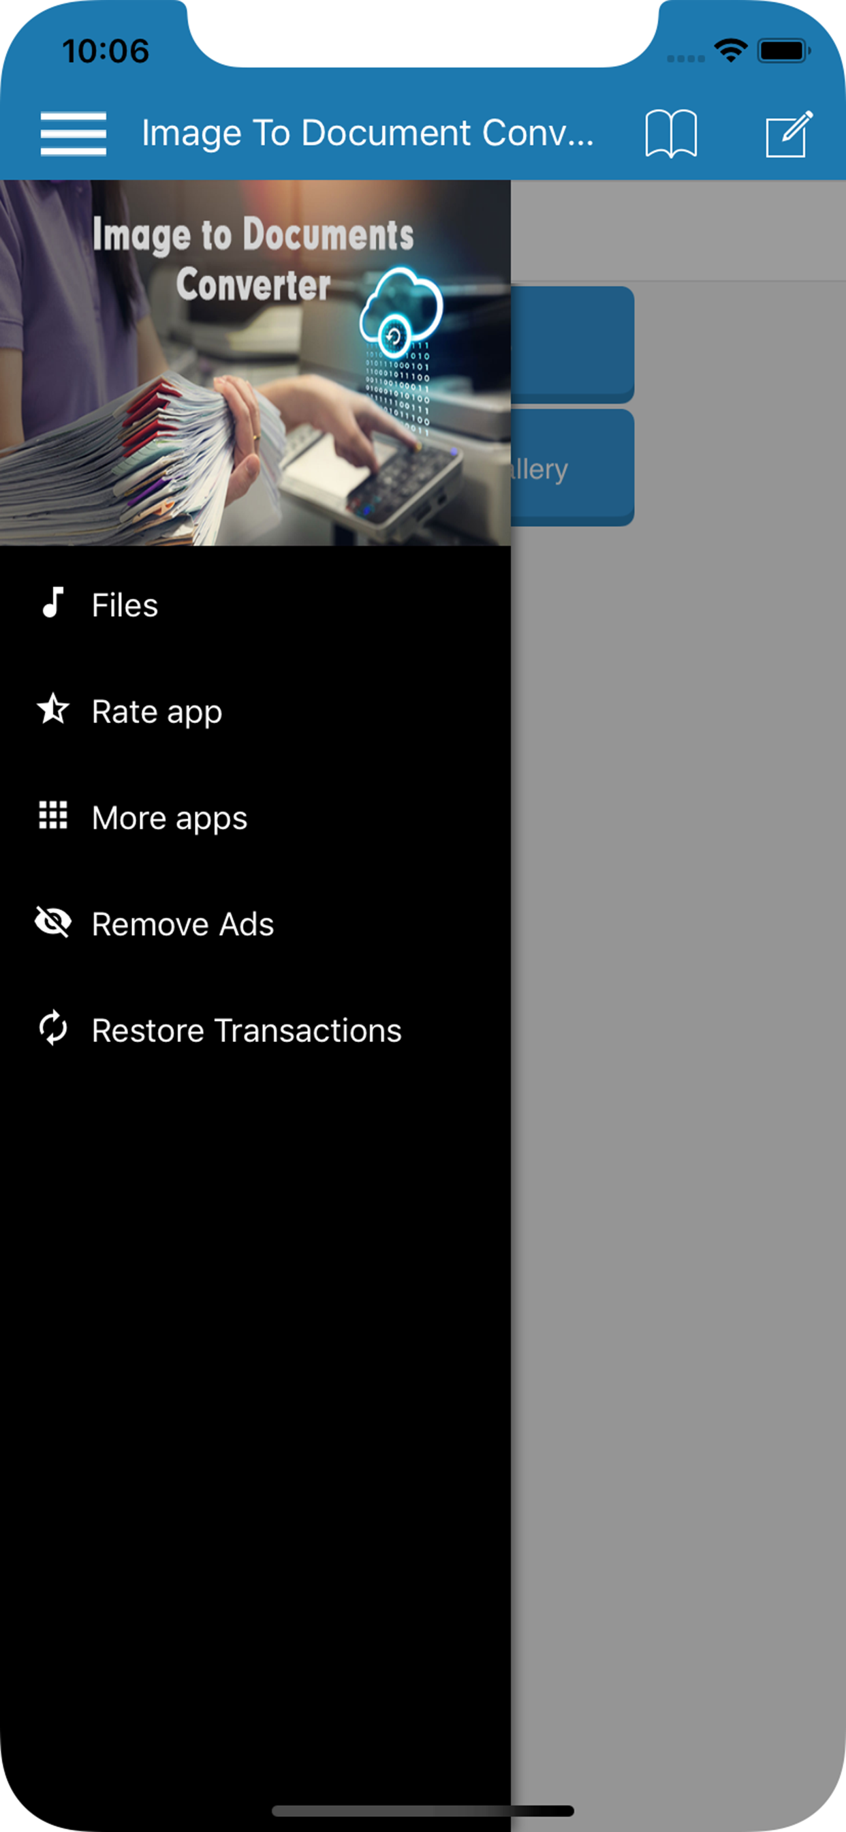Select Remove Ads option

coord(255,923)
